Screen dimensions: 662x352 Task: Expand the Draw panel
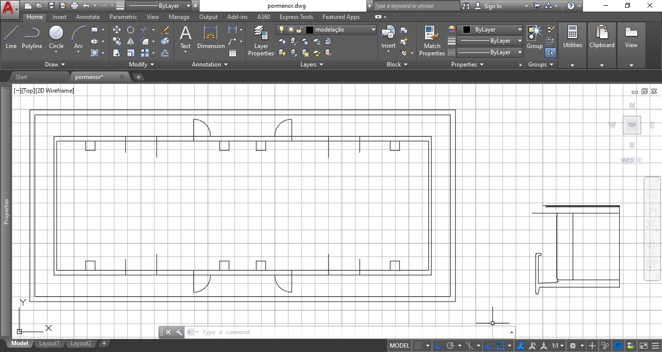point(55,64)
